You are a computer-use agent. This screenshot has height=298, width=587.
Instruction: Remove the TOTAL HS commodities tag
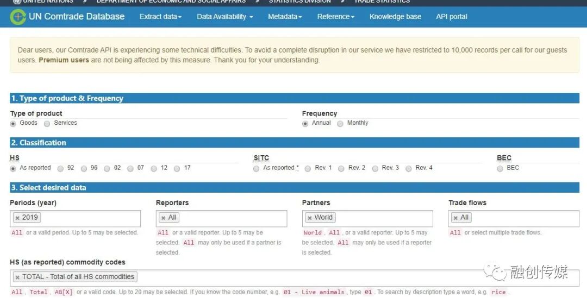point(17,277)
